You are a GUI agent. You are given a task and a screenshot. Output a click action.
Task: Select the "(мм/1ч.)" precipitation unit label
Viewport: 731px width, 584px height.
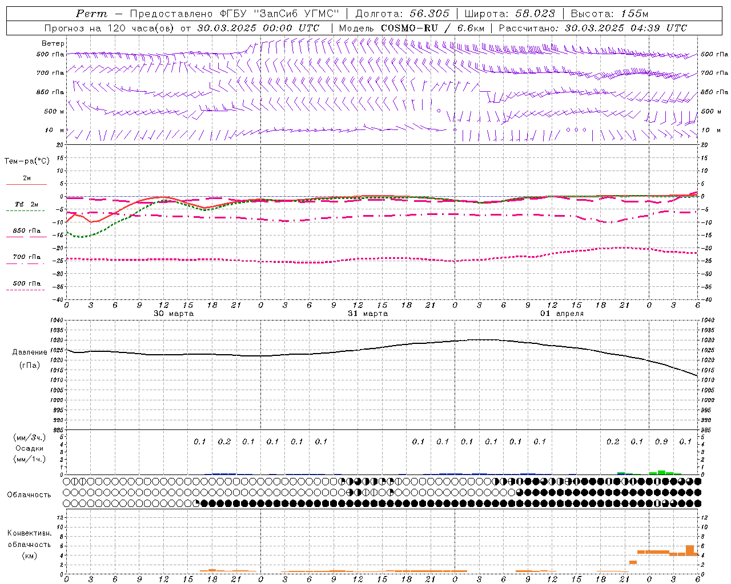[x=30, y=459]
